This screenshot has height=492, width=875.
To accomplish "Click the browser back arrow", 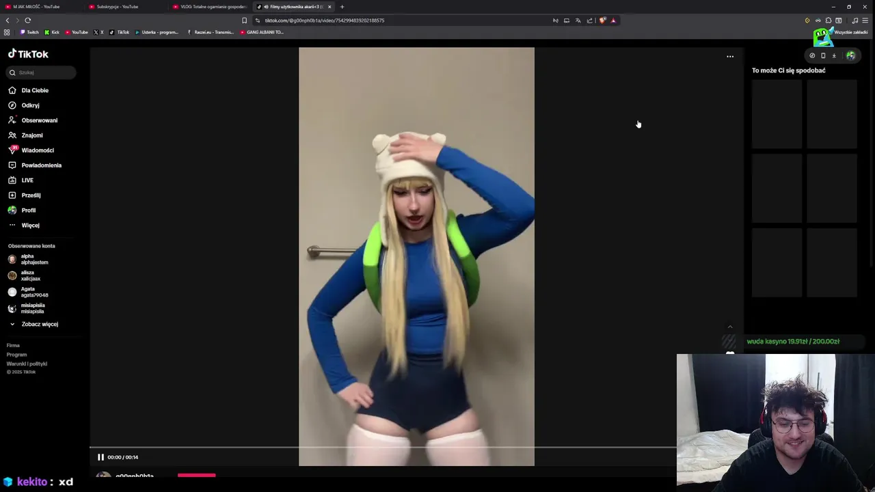I will pyautogui.click(x=8, y=20).
